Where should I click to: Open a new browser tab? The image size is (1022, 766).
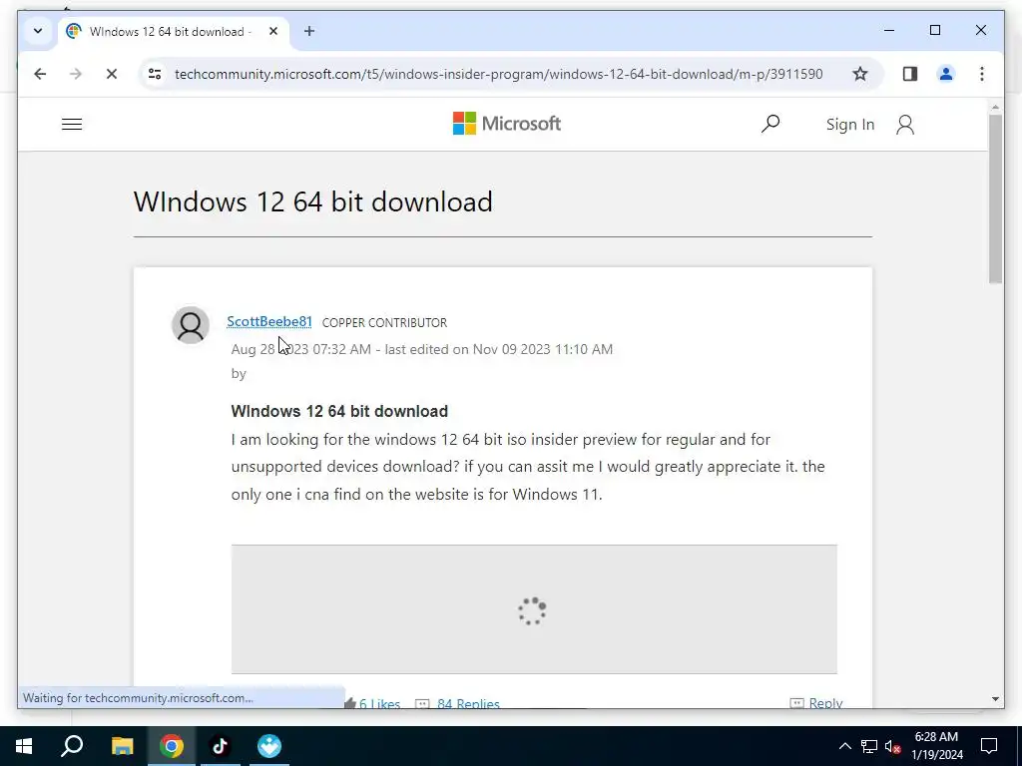(x=309, y=31)
